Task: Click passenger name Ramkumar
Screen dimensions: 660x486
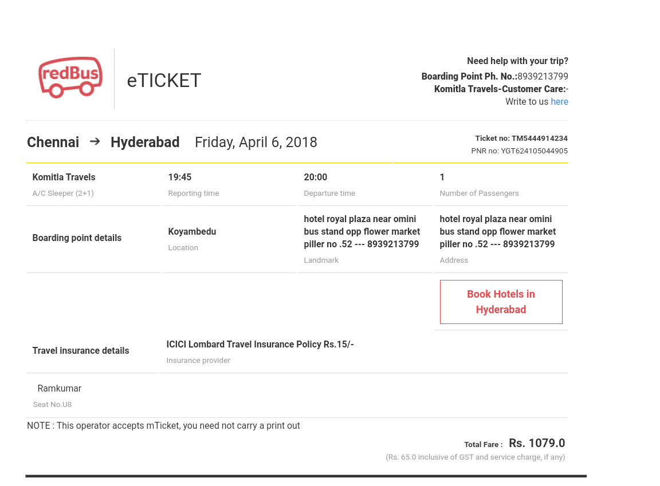Action: click(x=60, y=389)
